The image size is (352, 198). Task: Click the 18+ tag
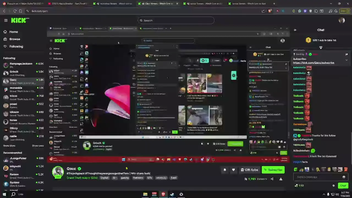[115, 178]
